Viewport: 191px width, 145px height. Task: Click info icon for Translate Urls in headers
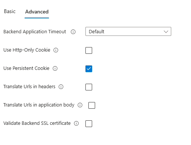(x=61, y=87)
